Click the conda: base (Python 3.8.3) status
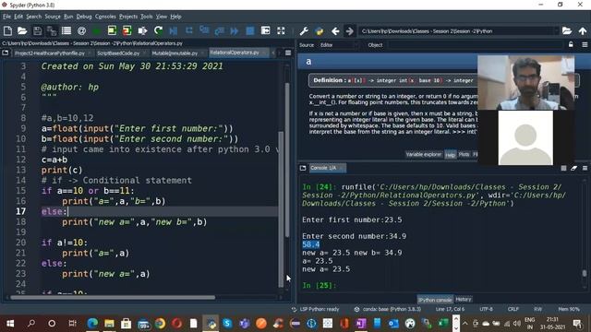The width and height of the screenshot is (591, 332). click(389, 309)
